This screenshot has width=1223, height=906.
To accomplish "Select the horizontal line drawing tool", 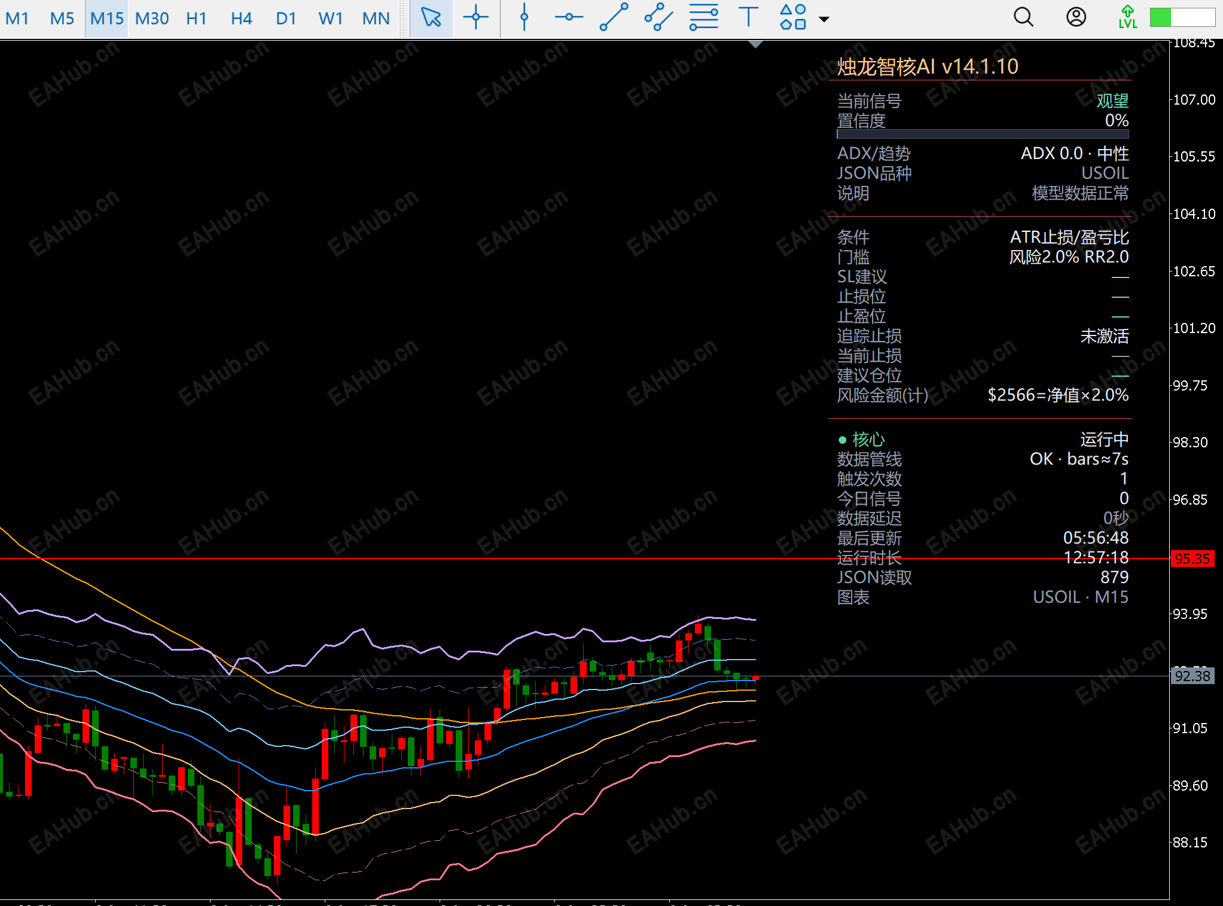I will 569,18.
